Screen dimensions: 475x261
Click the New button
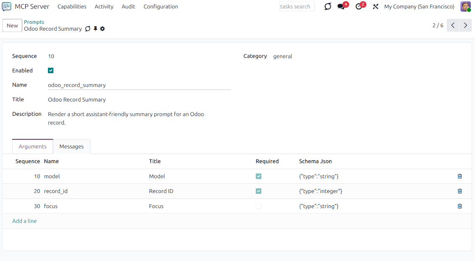[12, 25]
